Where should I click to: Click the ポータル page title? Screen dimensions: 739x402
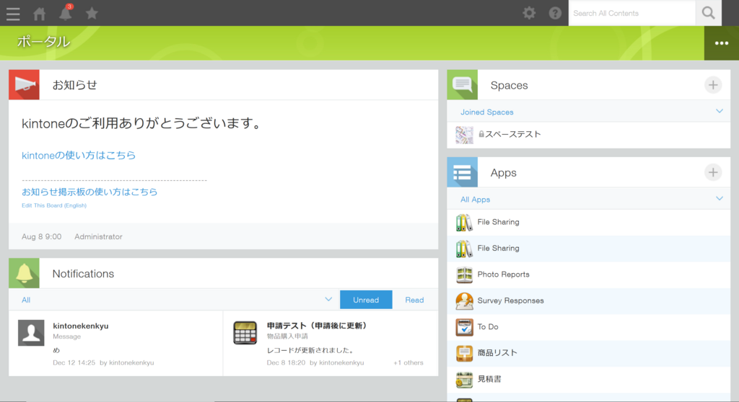(x=44, y=42)
